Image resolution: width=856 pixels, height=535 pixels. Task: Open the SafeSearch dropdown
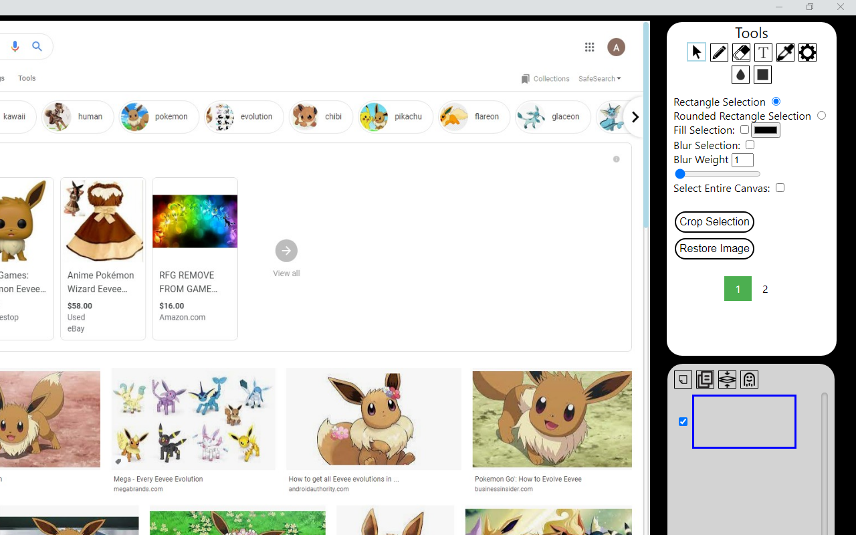pyautogui.click(x=599, y=79)
